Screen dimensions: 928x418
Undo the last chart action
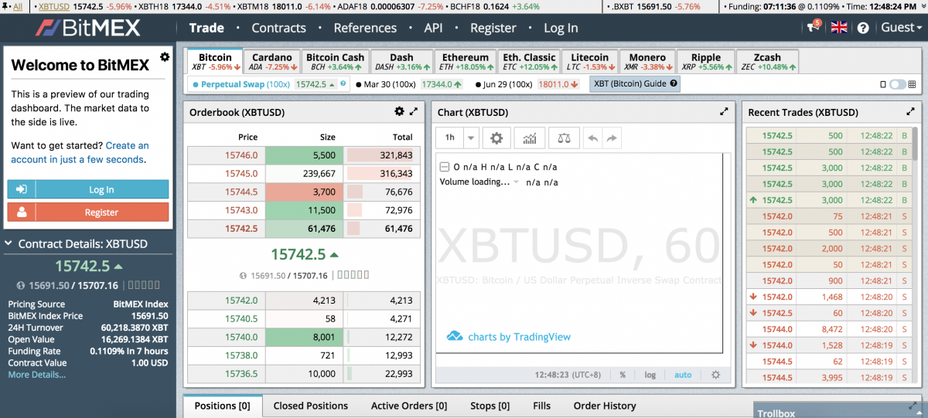(x=593, y=138)
